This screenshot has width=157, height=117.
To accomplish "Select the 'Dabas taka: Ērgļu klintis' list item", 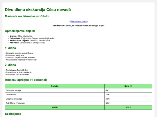I will click(32, 38).
